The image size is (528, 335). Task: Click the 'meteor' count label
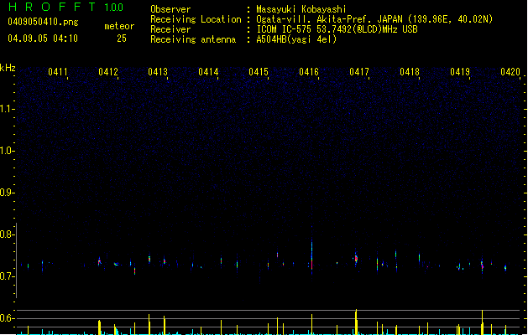coord(119,26)
